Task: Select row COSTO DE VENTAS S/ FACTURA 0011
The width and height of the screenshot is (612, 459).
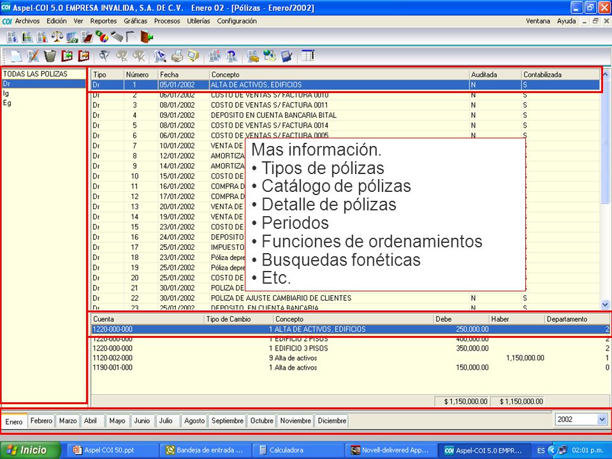Action: 346,105
